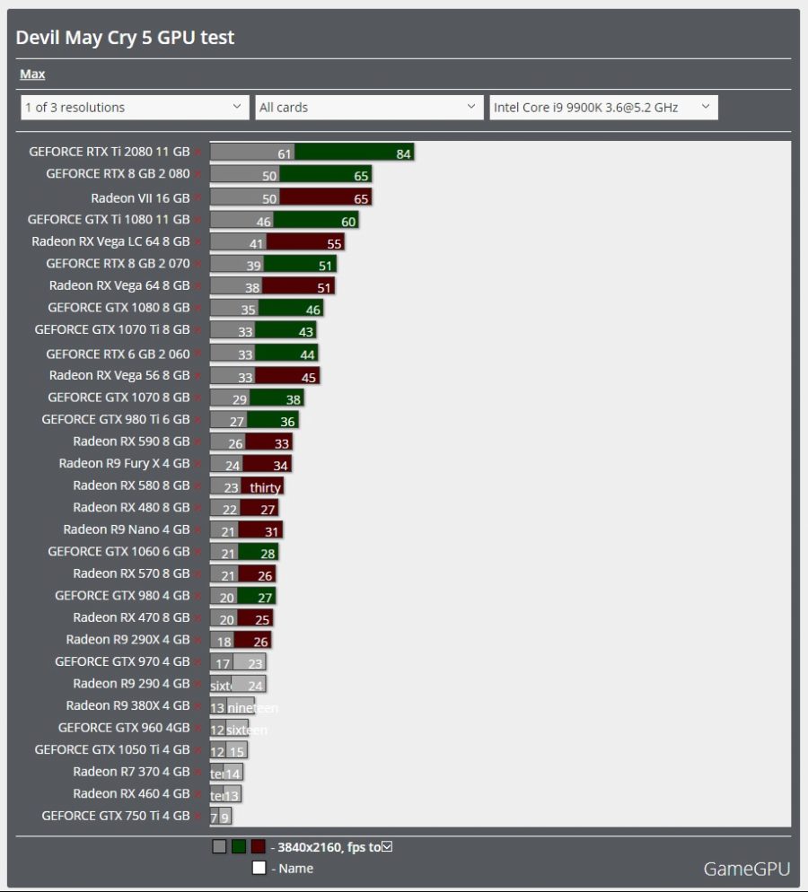
Task: Click the value 28 on GTX 1060 bar
Action: [268, 554]
